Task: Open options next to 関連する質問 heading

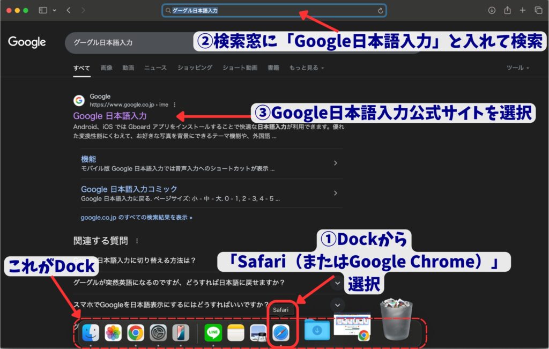Action: (x=137, y=241)
